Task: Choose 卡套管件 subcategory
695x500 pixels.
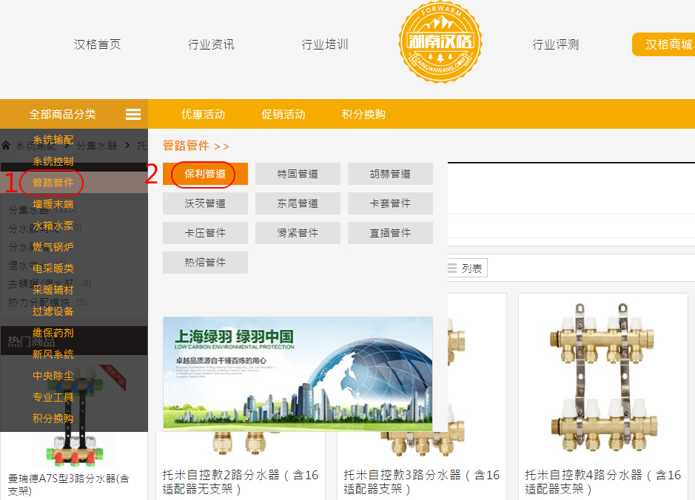Action: 391,203
